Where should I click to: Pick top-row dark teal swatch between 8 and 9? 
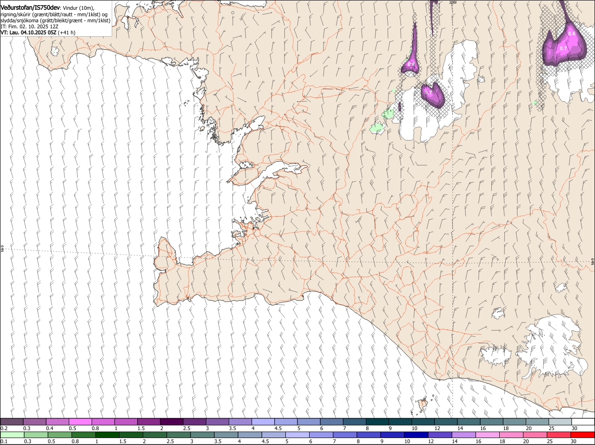377,422
